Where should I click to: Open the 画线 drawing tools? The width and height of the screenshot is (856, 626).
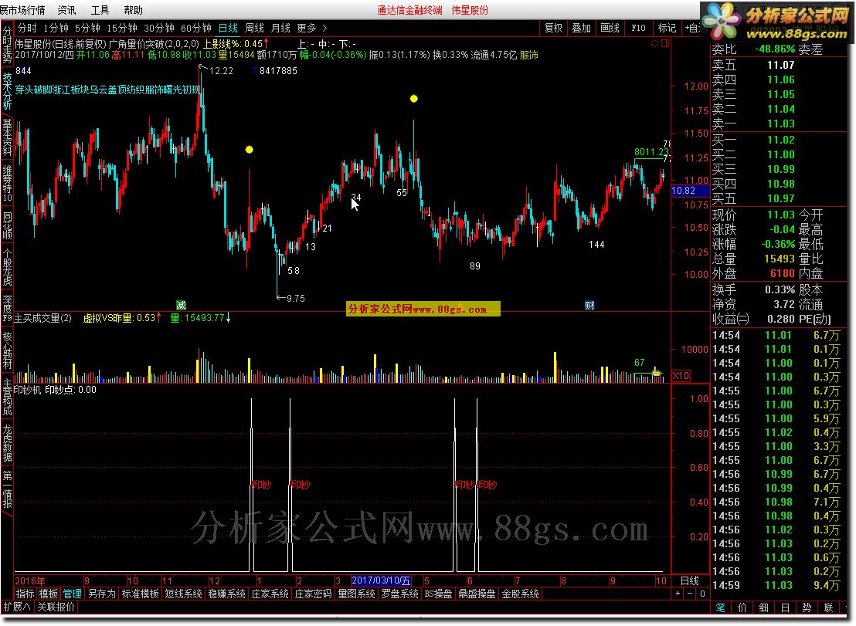(610, 28)
